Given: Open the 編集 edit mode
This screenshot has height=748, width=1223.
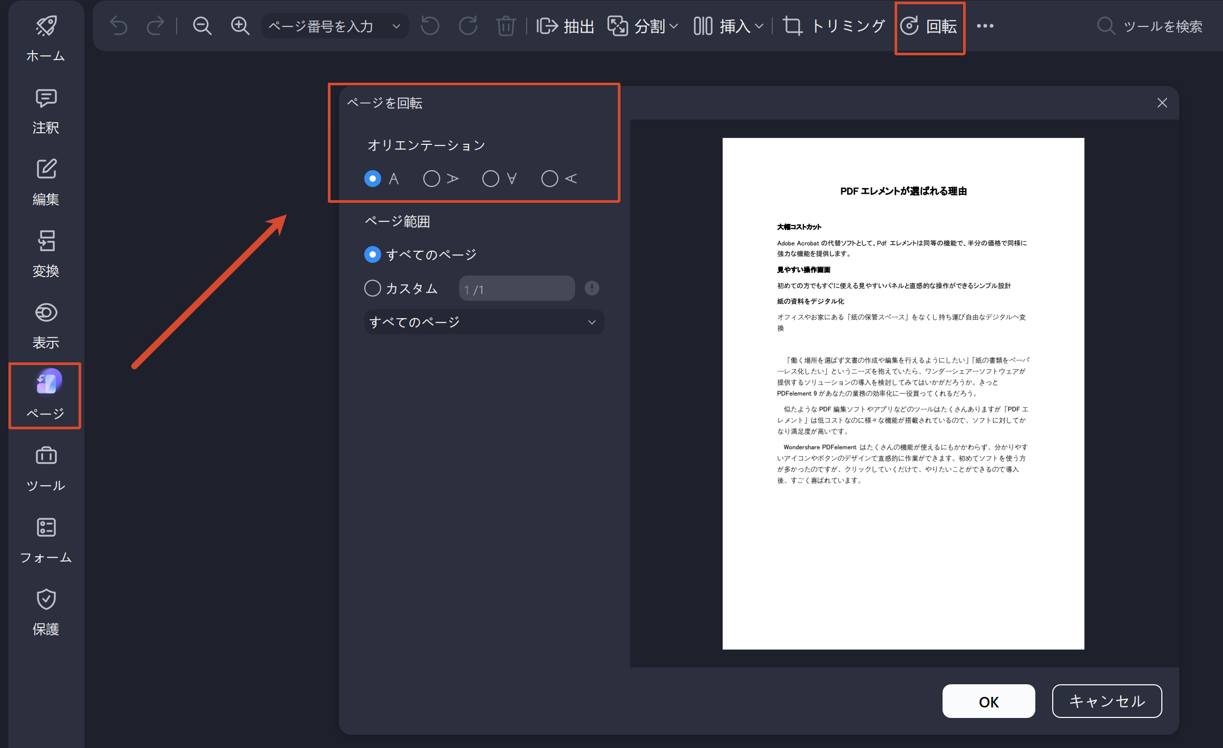Looking at the screenshot, I should pyautogui.click(x=46, y=183).
